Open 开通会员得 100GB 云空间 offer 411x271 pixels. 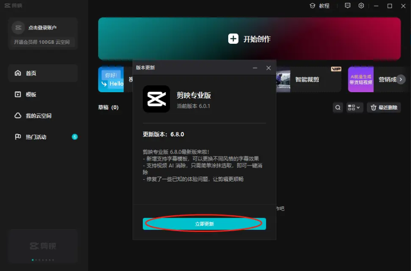point(42,42)
